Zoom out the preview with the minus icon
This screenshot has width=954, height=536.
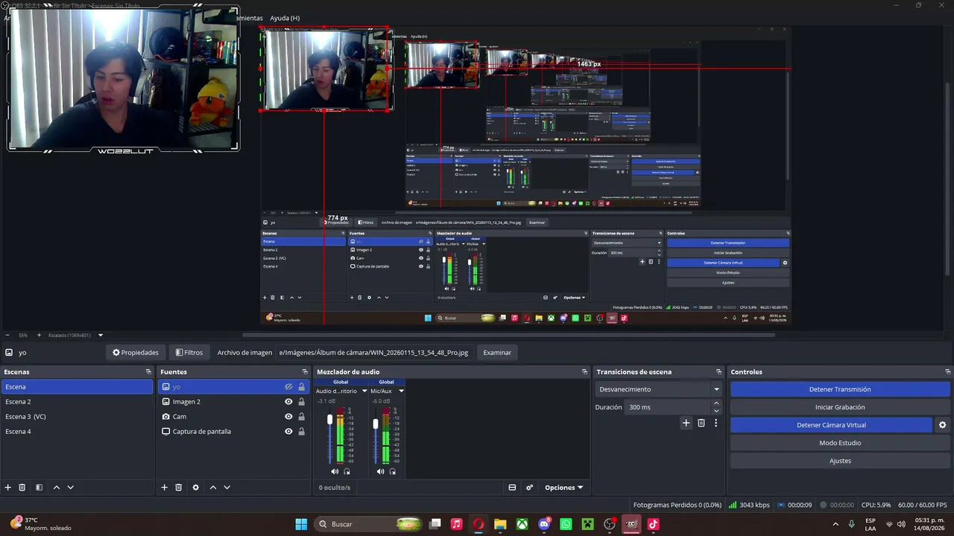[7, 335]
